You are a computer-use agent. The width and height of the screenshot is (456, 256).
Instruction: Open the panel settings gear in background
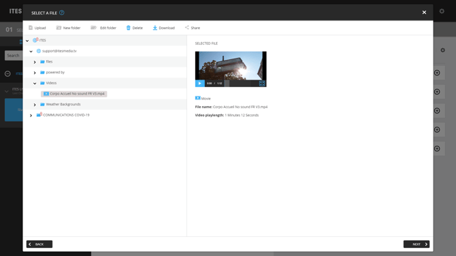pos(442,50)
